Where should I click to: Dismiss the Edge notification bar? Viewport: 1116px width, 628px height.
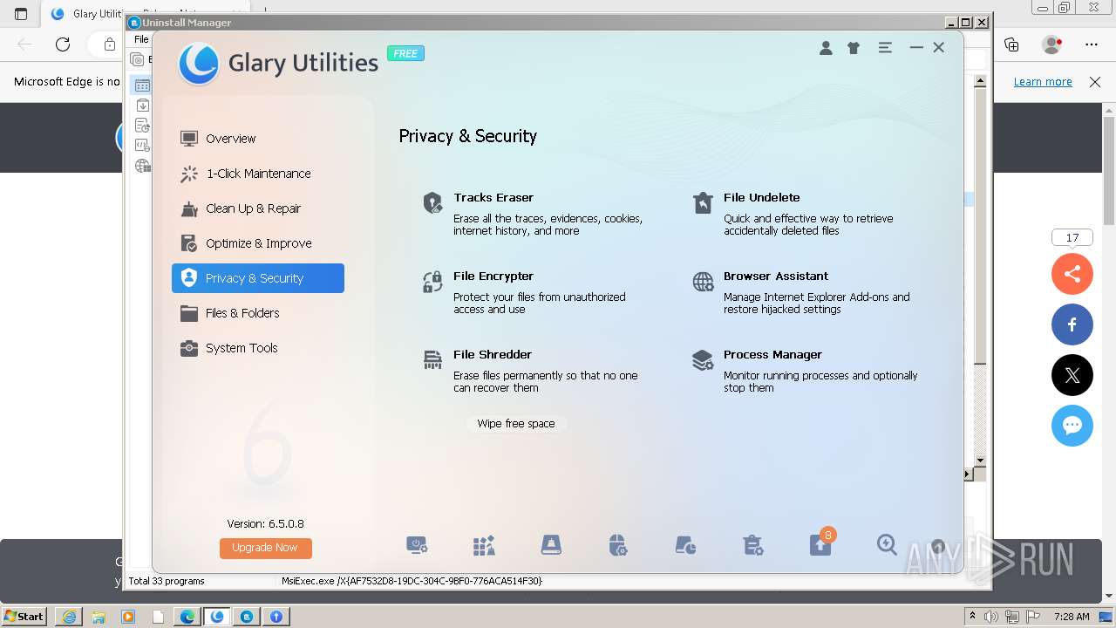pos(1095,82)
